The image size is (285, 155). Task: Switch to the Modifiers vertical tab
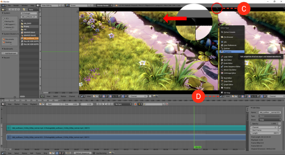[247, 117]
